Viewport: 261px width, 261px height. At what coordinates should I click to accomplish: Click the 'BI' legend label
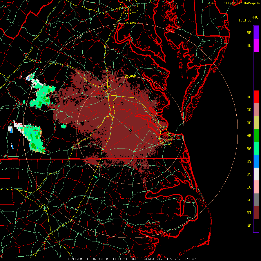[x=249, y=213]
